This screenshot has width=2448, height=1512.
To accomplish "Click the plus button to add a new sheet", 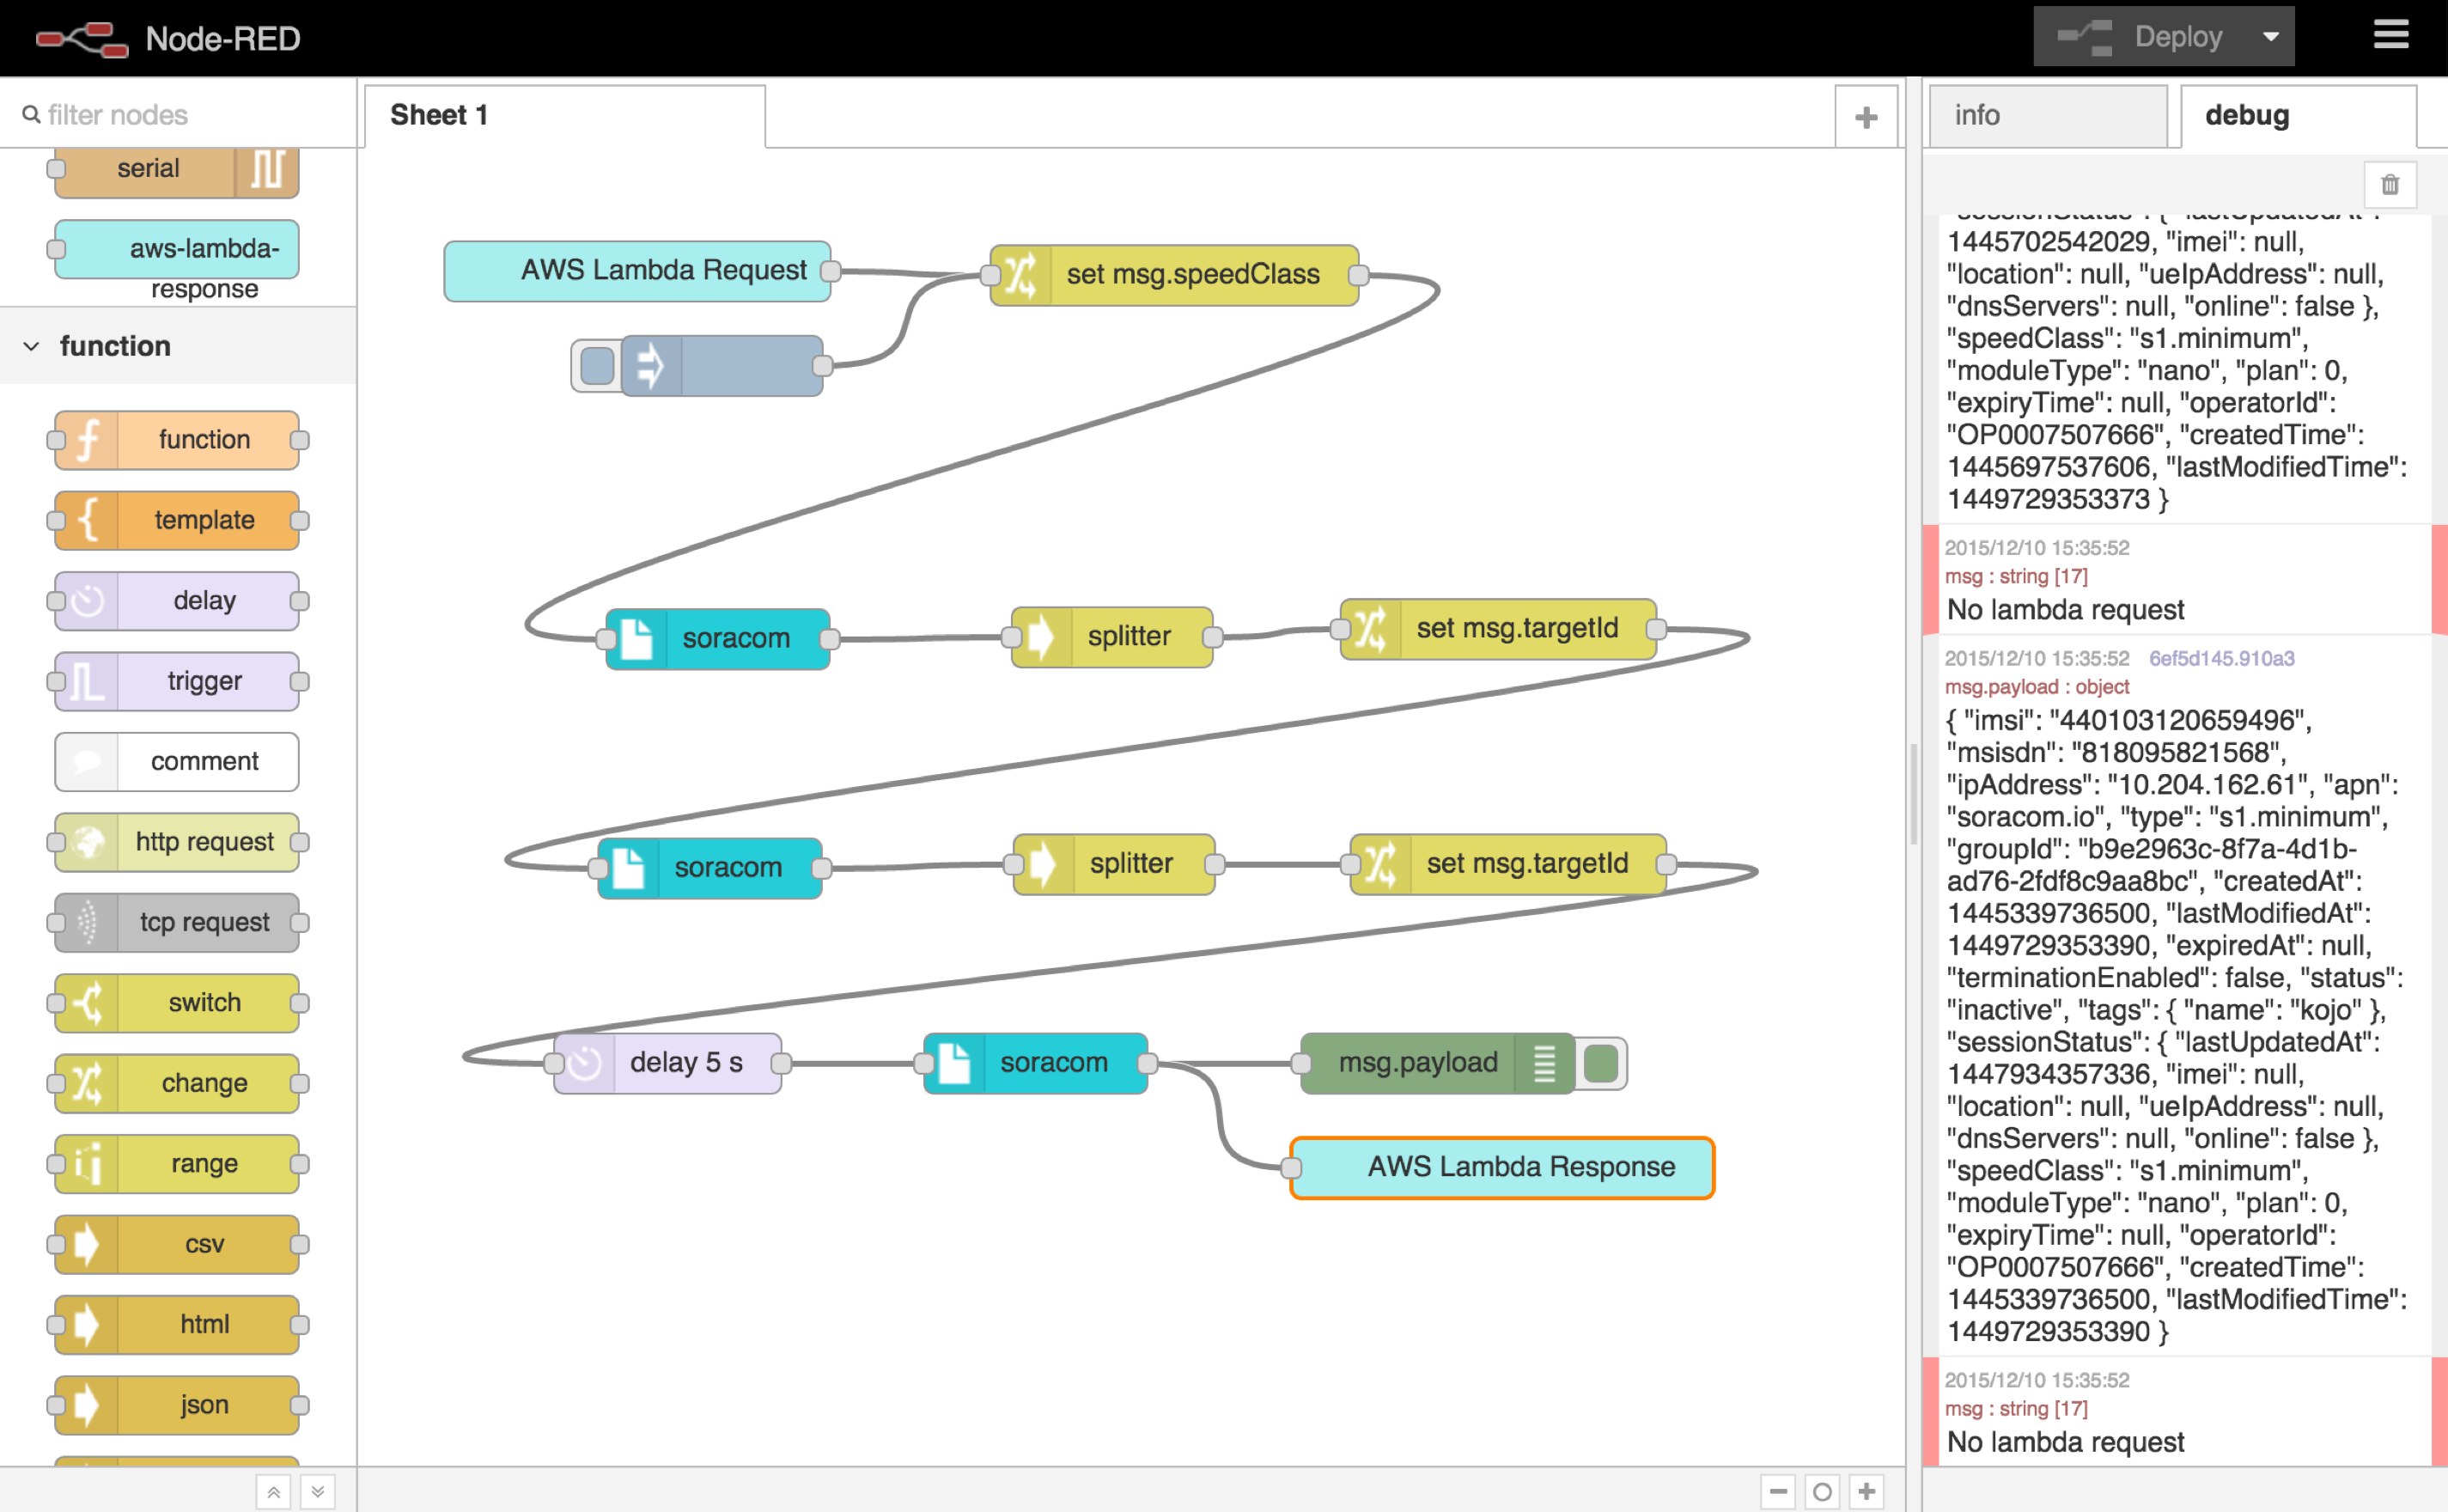I will tap(1866, 114).
